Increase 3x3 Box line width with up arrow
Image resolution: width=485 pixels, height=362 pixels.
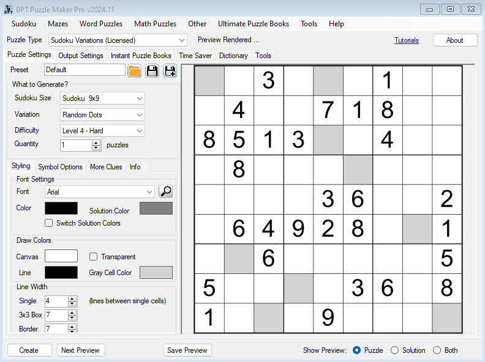(72, 312)
